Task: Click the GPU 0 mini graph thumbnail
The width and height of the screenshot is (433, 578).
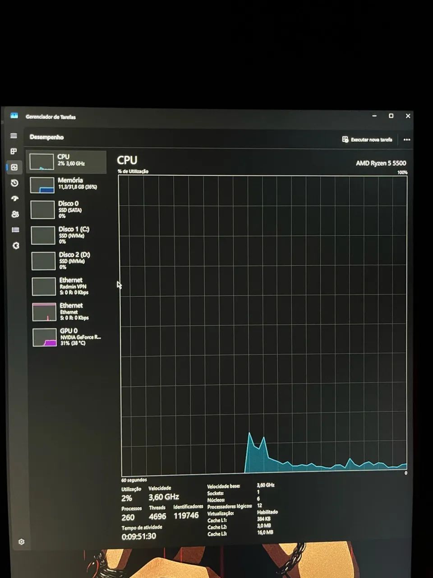Action: [x=45, y=337]
